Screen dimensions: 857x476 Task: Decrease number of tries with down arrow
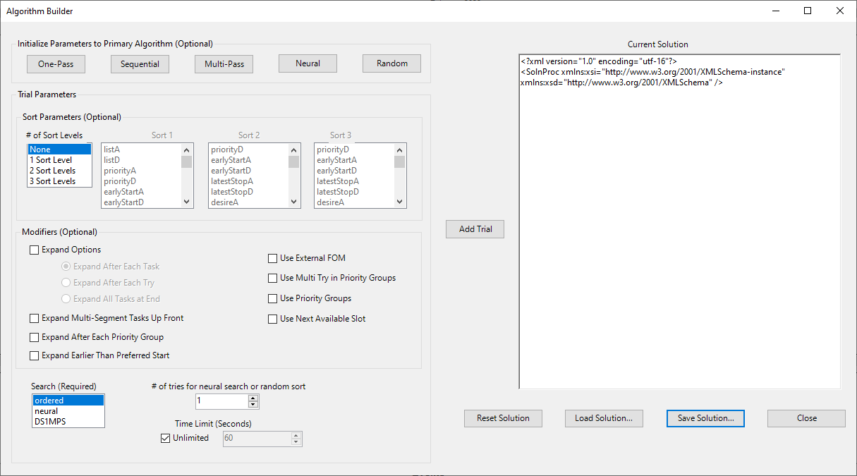pyautogui.click(x=253, y=405)
